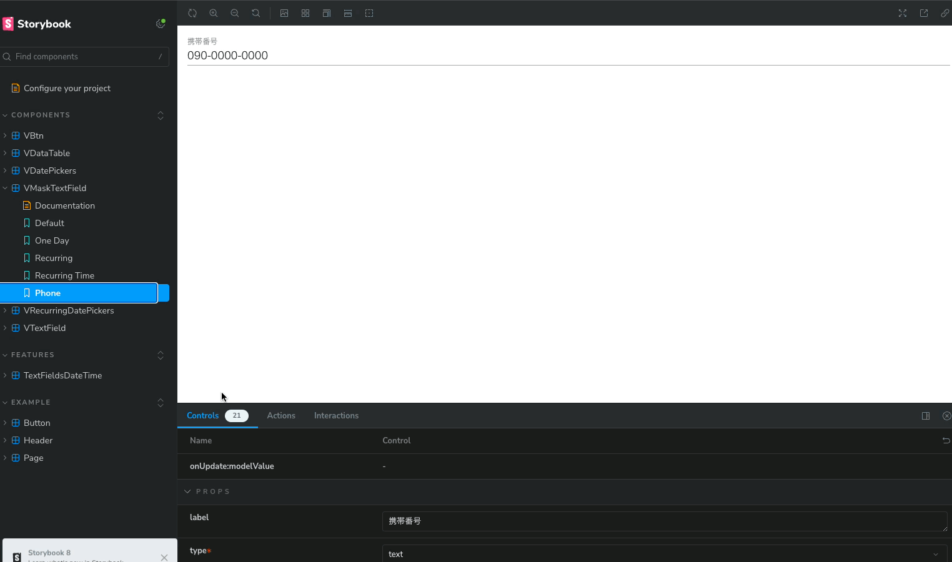Open VMaskTextField Documentation page
The height and width of the screenshot is (562, 952).
tap(64, 205)
